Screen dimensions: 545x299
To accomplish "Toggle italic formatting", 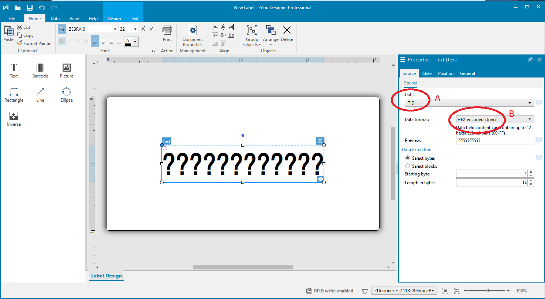I will [x=70, y=41].
